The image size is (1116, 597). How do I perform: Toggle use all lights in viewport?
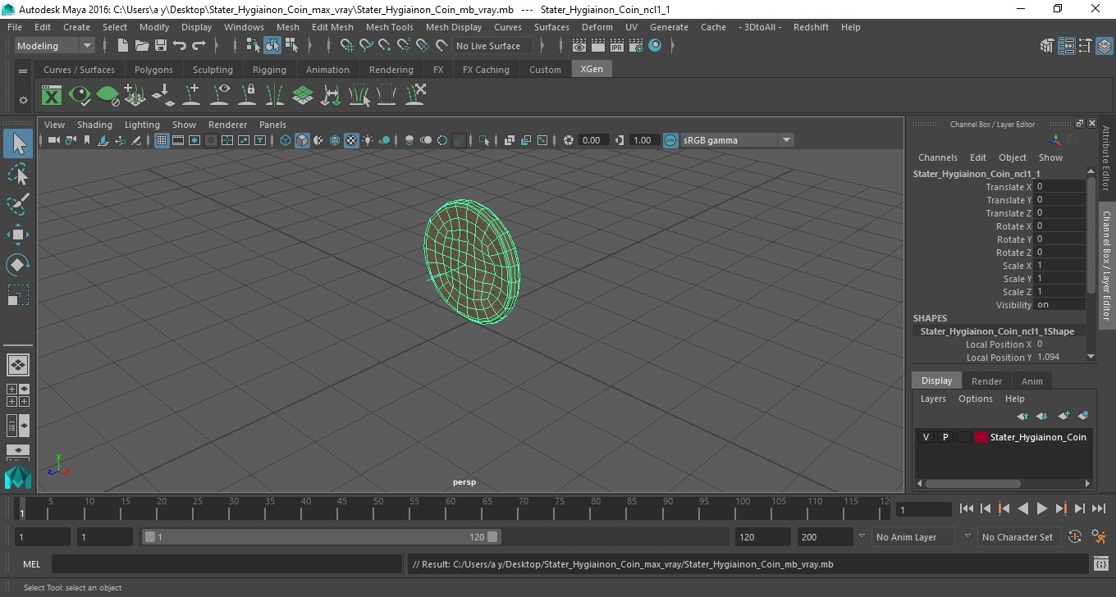click(x=368, y=140)
